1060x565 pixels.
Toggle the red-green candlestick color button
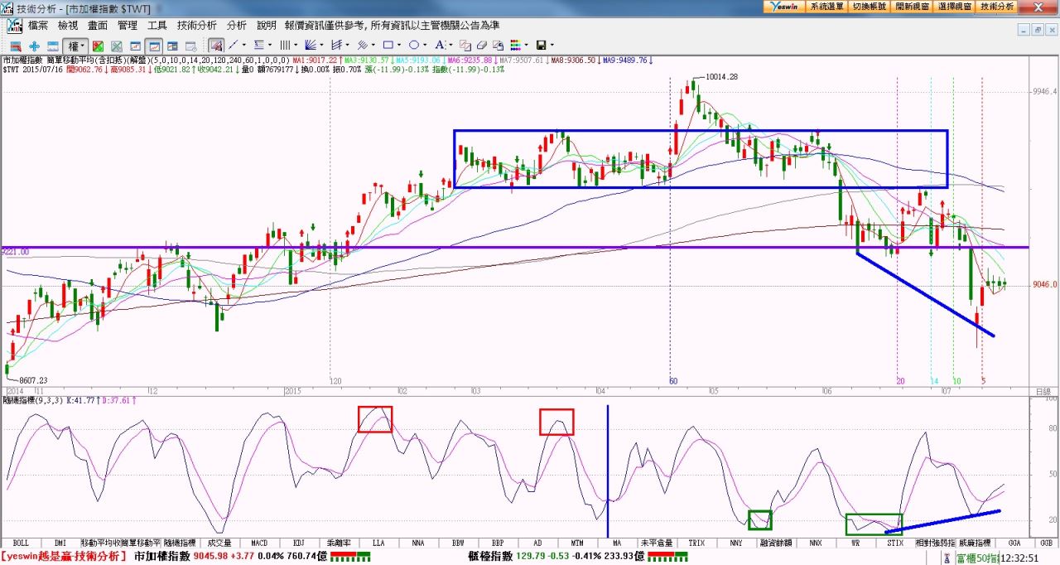tap(98, 46)
